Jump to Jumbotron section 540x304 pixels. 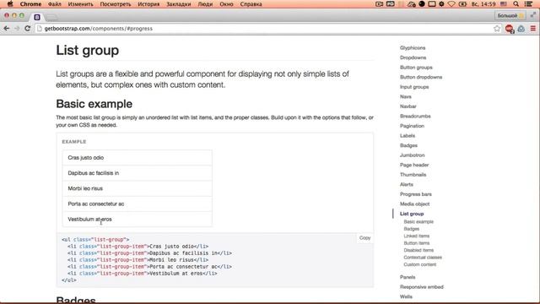coord(413,155)
